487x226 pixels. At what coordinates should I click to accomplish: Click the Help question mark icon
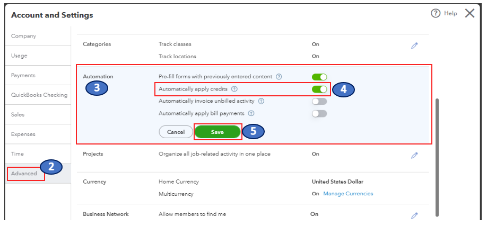tap(436, 14)
